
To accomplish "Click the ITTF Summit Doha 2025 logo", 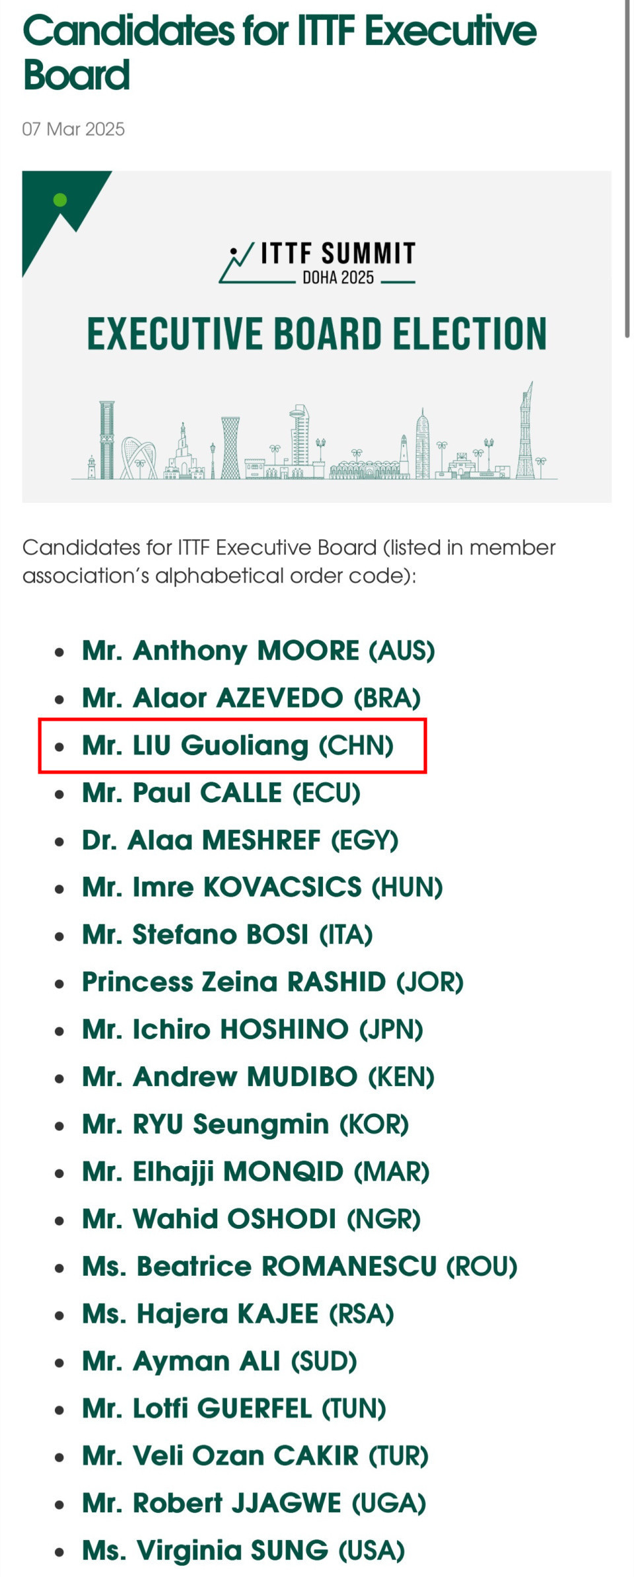I will coord(318,263).
